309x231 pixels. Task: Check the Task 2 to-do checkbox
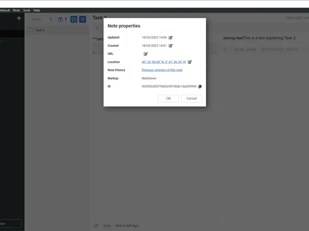[x=31, y=30]
